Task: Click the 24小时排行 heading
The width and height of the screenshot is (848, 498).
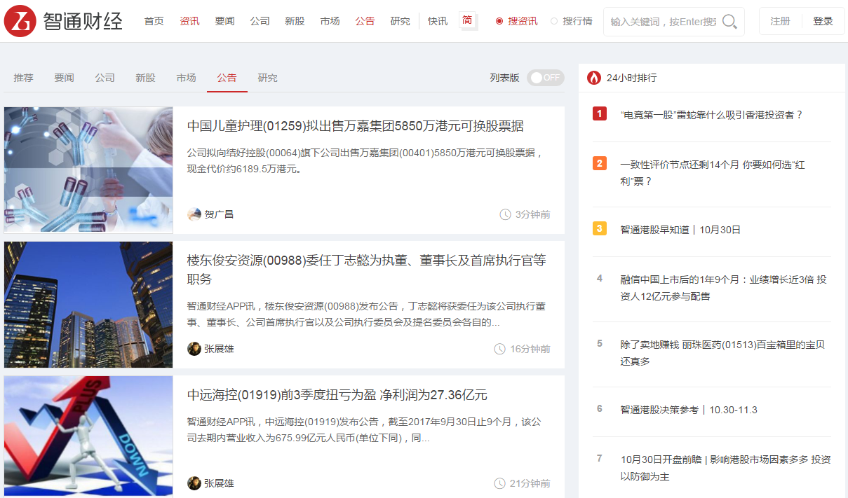Action: 631,78
